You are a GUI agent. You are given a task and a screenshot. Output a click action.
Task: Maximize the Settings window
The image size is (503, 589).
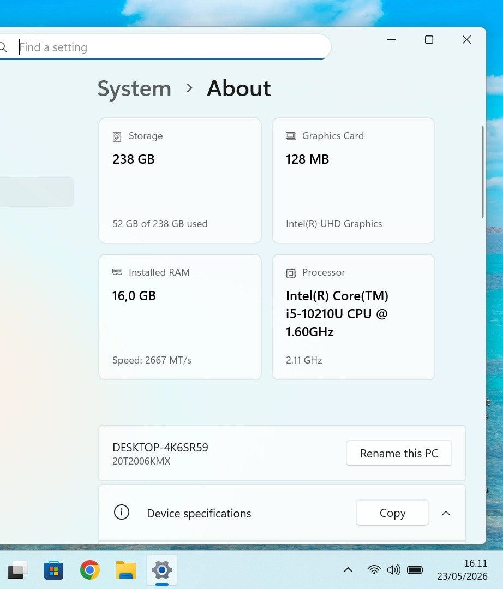click(x=429, y=39)
